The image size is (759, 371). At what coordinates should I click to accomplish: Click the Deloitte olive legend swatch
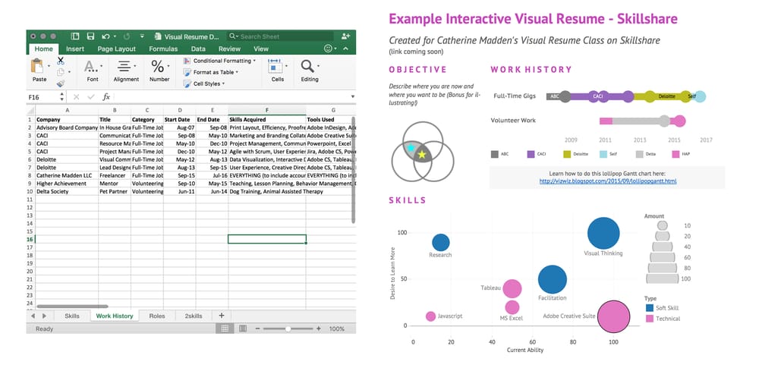coord(567,154)
